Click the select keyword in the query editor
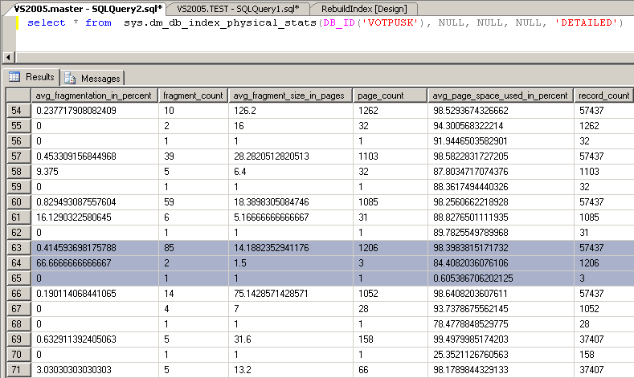The height and width of the screenshot is (378, 634). pos(46,22)
